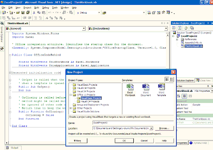The width and height of the screenshot is (213, 150).
Task: Select the Word Template template icon
Action: point(161,87)
